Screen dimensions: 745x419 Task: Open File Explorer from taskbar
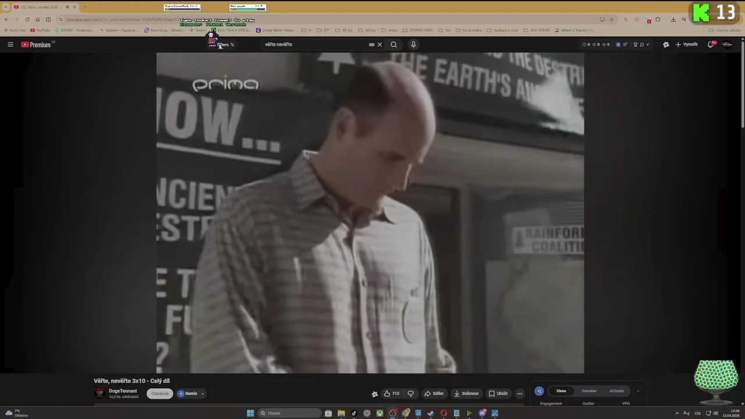[x=341, y=413]
